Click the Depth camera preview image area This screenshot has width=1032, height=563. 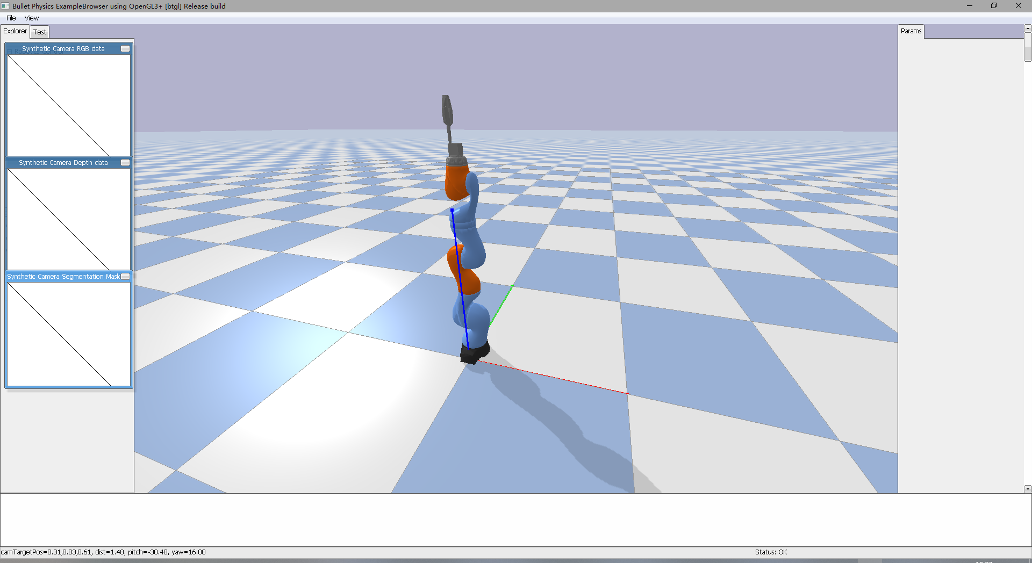(68, 218)
